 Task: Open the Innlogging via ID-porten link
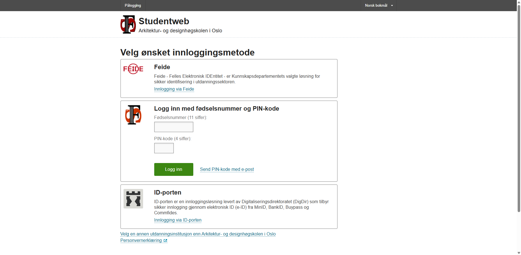pos(178,220)
